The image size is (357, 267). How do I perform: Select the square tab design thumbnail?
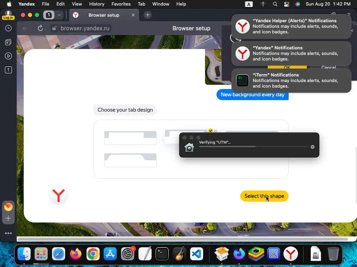pyautogui.click(x=130, y=138)
